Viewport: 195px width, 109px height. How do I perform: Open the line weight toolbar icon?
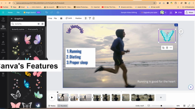[x=61, y=18]
